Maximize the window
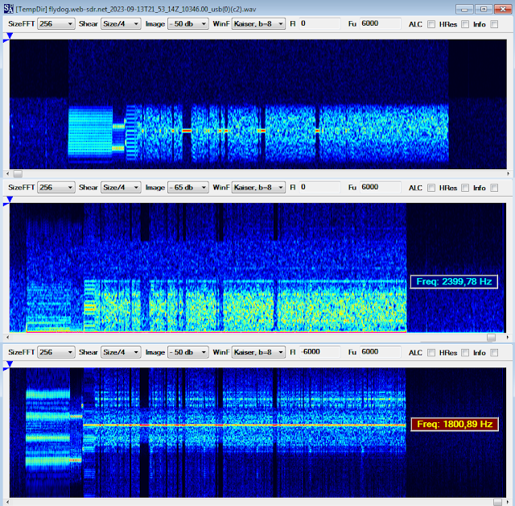This screenshot has width=515, height=506. coord(484,9)
